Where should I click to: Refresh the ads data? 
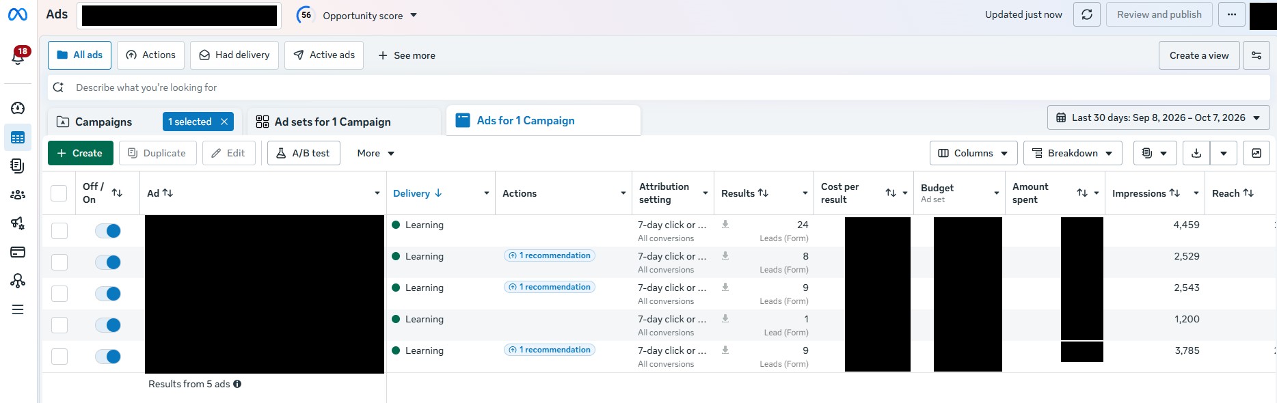tap(1087, 14)
